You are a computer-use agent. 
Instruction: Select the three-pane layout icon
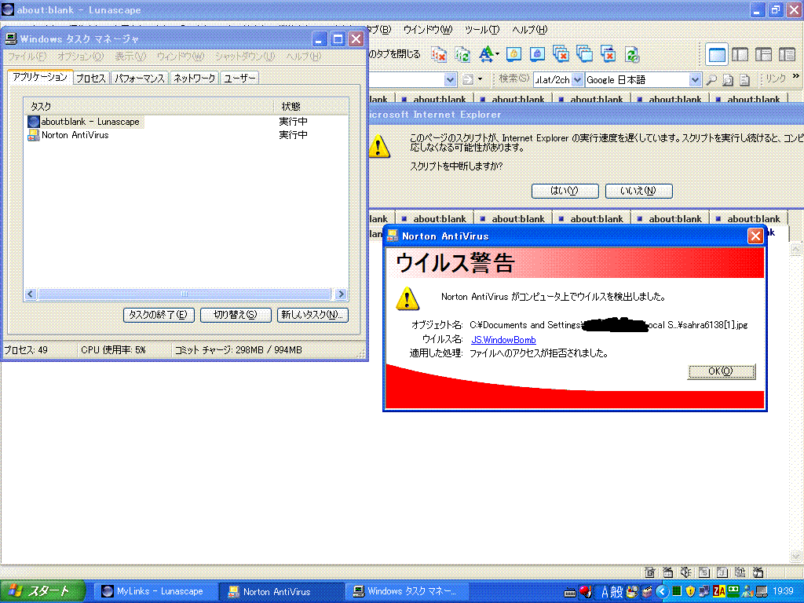point(763,54)
